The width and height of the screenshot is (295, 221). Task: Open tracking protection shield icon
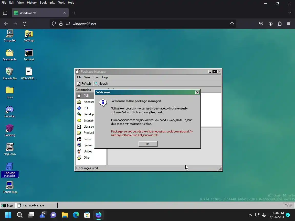(54, 24)
